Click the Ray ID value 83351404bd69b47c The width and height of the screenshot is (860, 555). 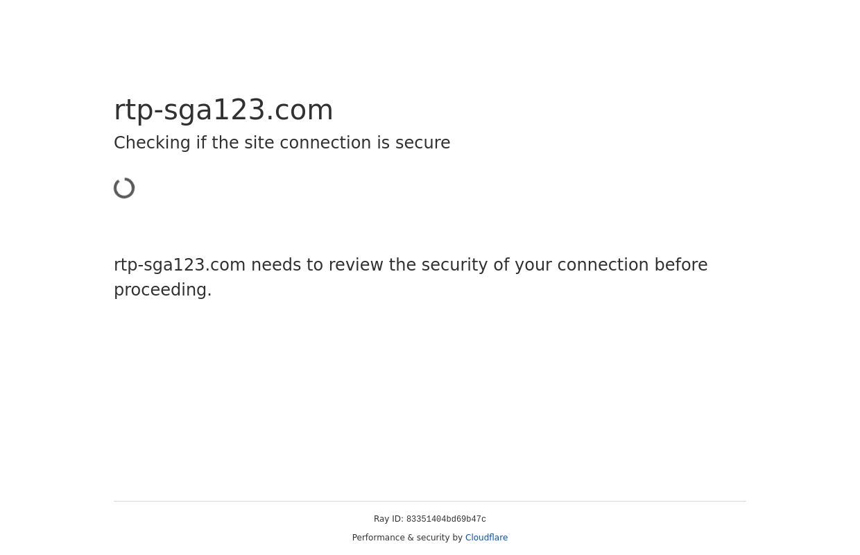[446, 520]
